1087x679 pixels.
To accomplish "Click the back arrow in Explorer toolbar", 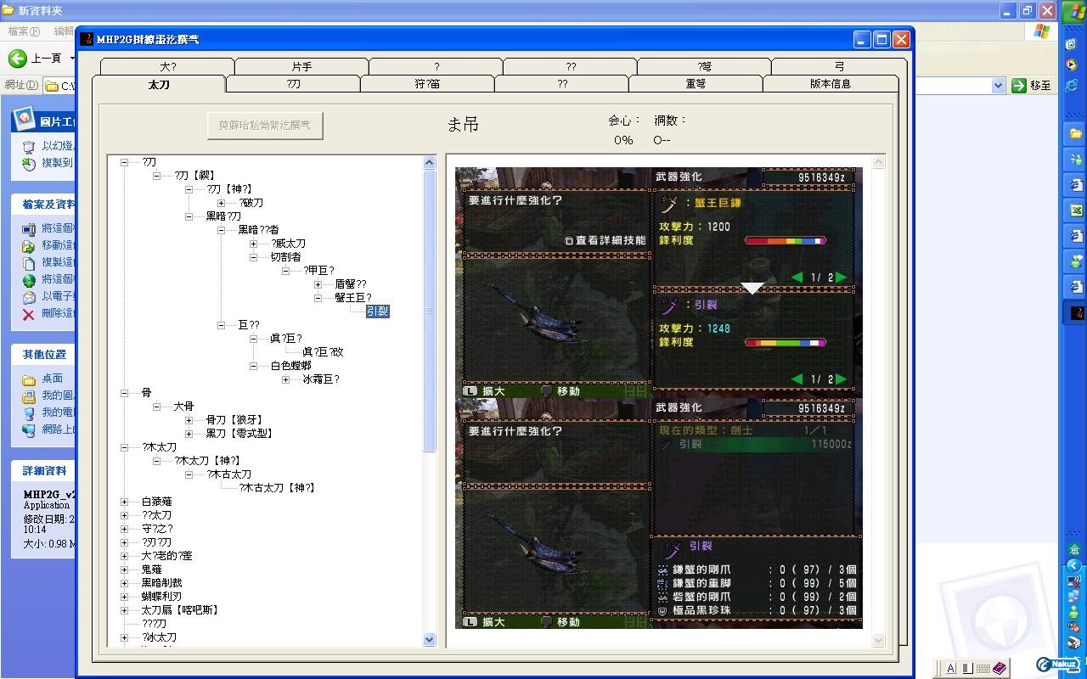I will pyautogui.click(x=17, y=58).
